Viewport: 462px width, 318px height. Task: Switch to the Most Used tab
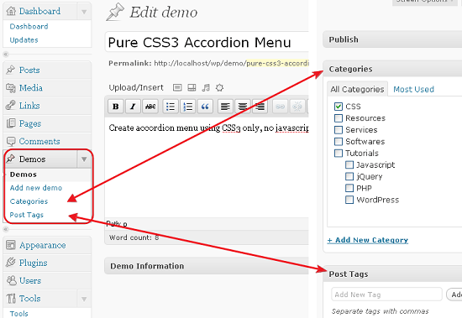coord(413,89)
